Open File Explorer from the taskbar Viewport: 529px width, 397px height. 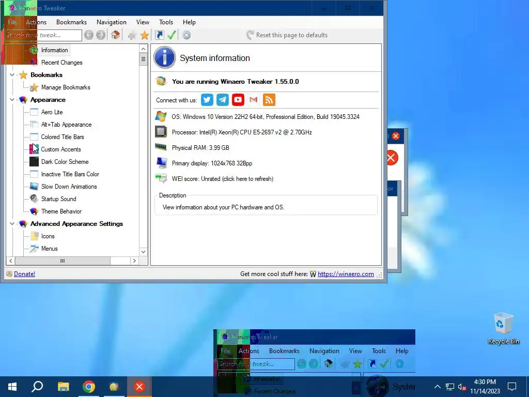coord(63,387)
